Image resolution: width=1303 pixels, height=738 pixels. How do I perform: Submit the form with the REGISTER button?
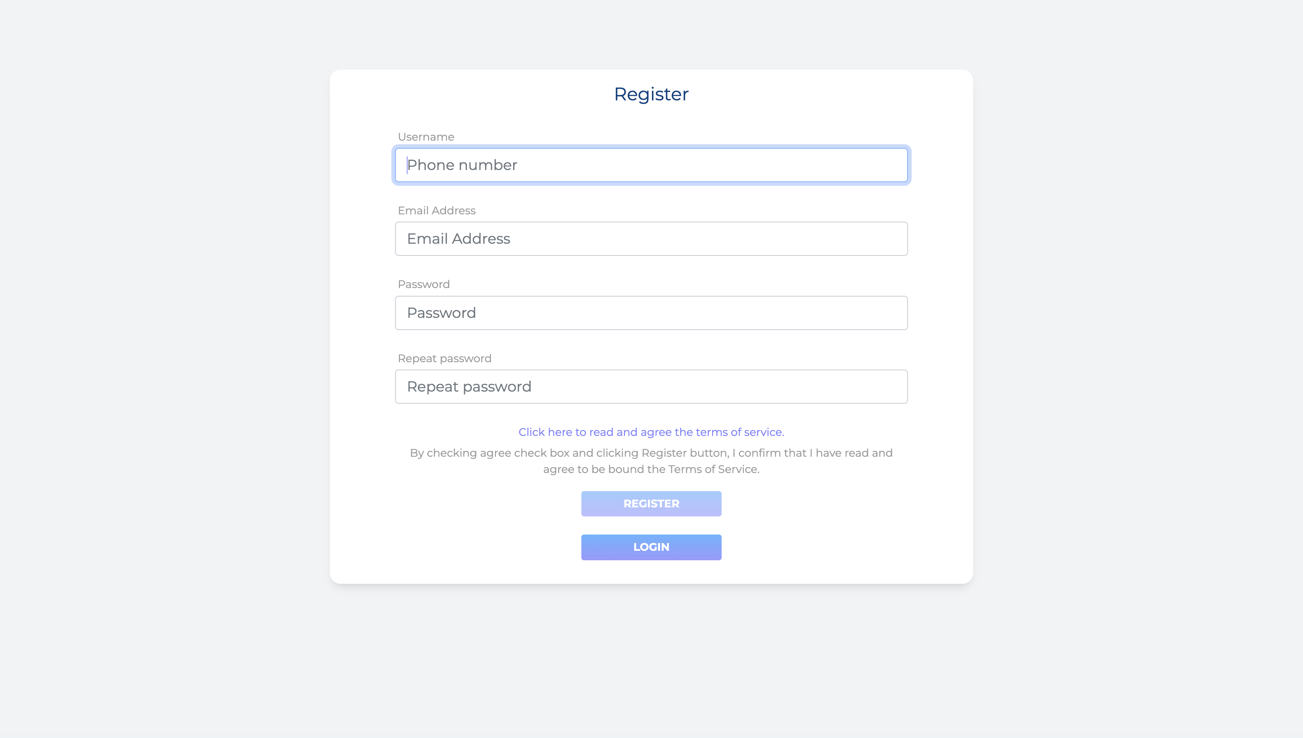click(651, 504)
